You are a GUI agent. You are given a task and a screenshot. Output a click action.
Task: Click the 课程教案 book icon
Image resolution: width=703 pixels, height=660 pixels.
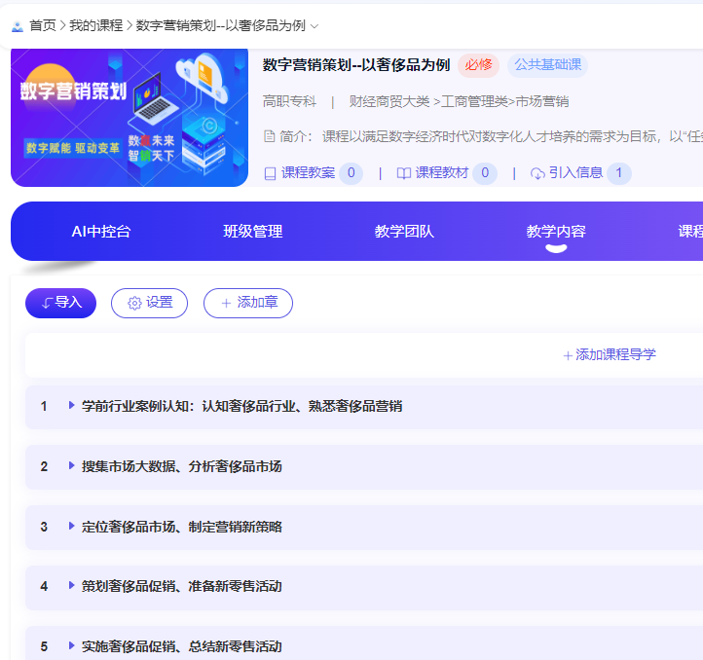pyautogui.click(x=271, y=173)
